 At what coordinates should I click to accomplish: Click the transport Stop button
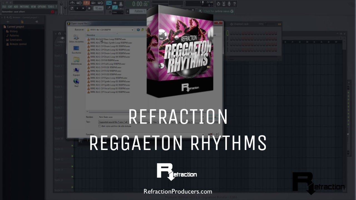pos(83,8)
